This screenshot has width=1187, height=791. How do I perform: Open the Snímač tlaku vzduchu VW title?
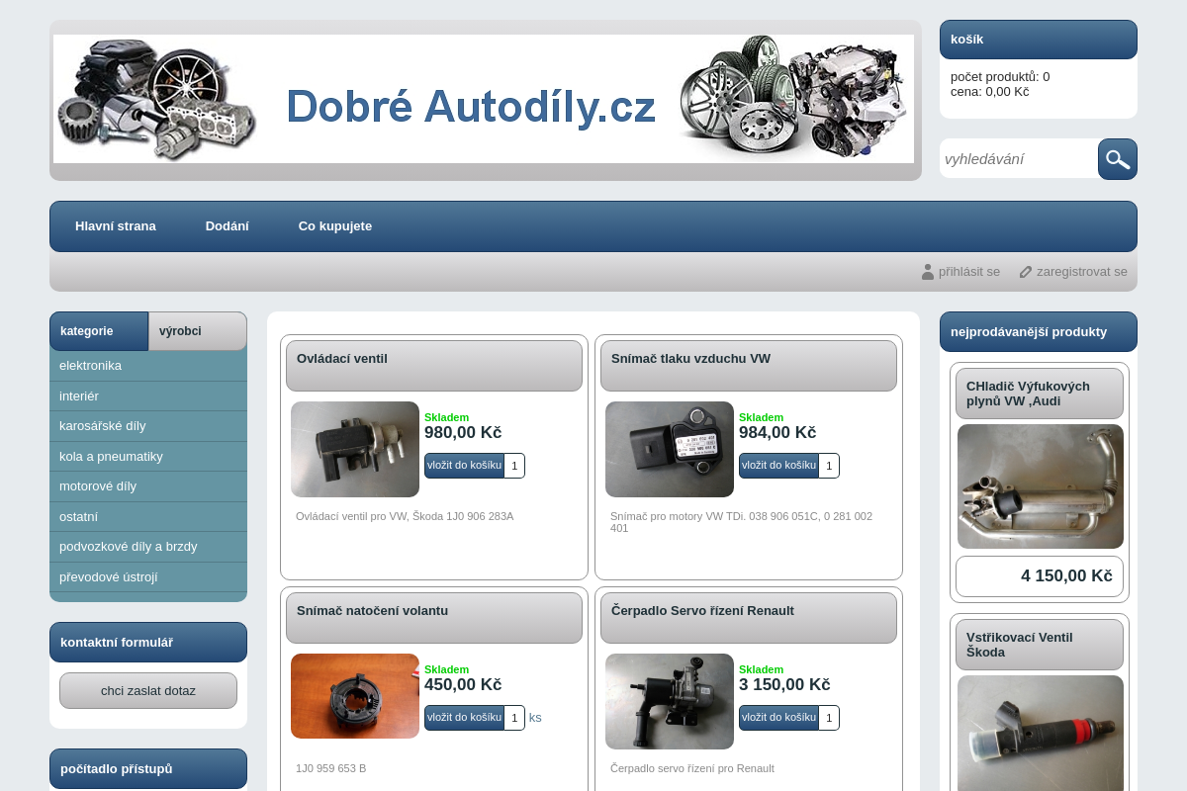point(690,359)
